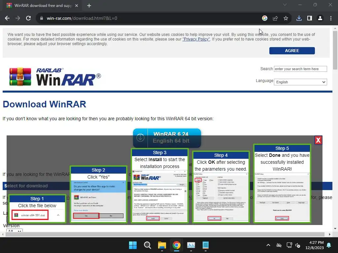Click the WinRAR logo
The image size is (338, 253).
[55, 77]
